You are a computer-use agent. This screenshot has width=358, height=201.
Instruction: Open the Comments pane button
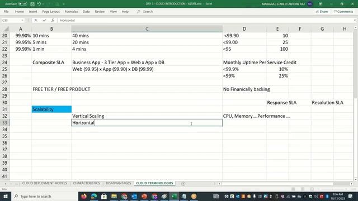click(x=343, y=11)
